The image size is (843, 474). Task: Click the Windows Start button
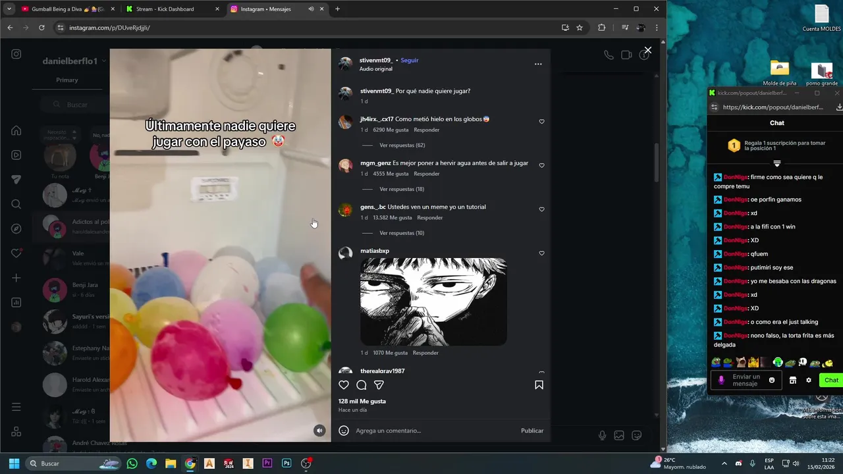coord(14,463)
